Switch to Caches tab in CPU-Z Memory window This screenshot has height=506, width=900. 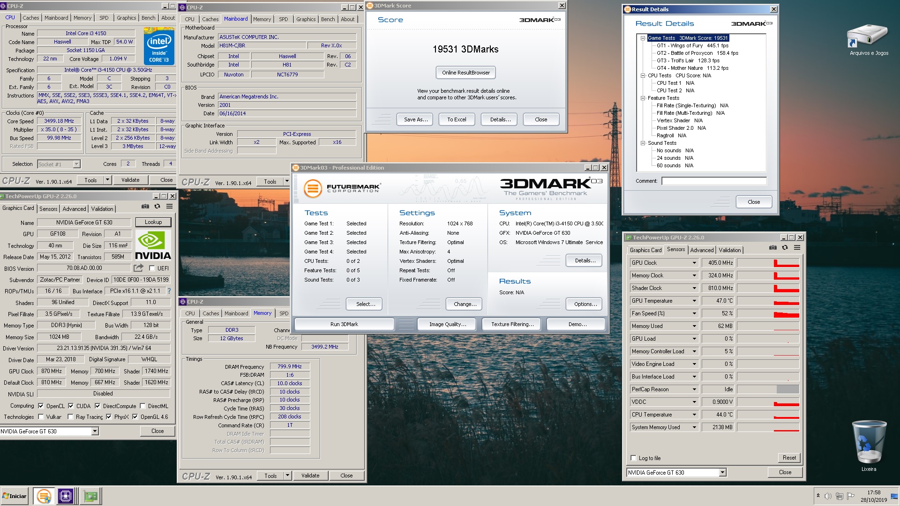click(210, 313)
